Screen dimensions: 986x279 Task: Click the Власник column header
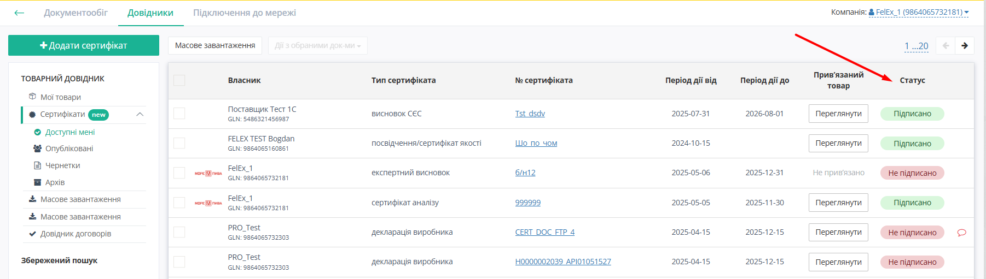click(244, 80)
